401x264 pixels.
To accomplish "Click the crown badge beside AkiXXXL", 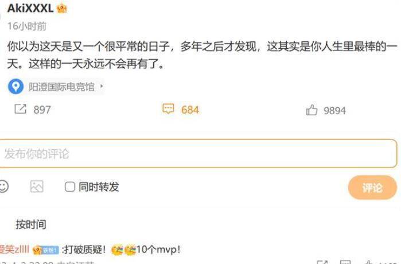I will click(62, 9).
